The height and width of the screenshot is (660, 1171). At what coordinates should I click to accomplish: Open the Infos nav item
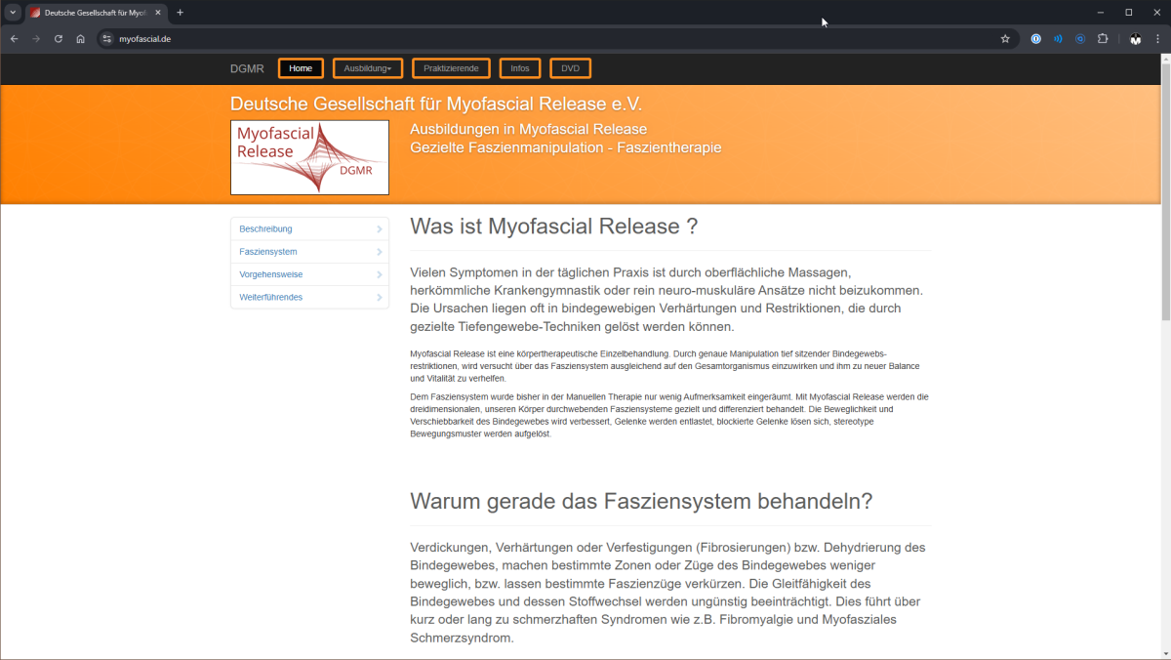pos(520,68)
